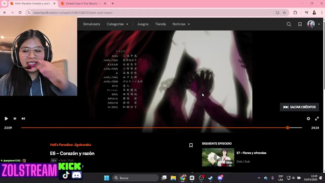Open the Juegos page
The height and width of the screenshot is (183, 325).
pos(143,24)
